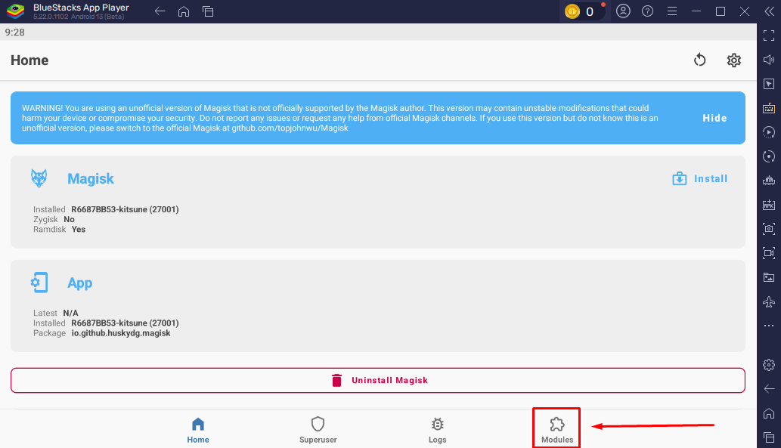Viewport: 781px width, 448px height.
Task: Open the BlueStacks help question icon
Action: 647,11
